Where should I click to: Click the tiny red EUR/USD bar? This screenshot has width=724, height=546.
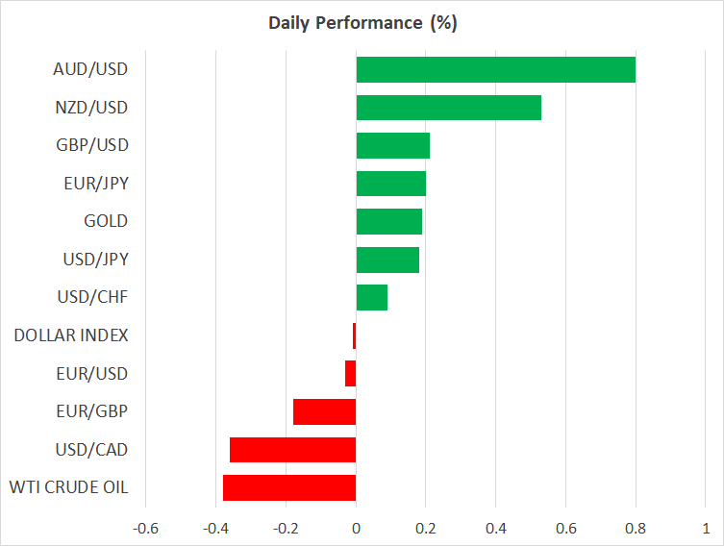(x=351, y=374)
